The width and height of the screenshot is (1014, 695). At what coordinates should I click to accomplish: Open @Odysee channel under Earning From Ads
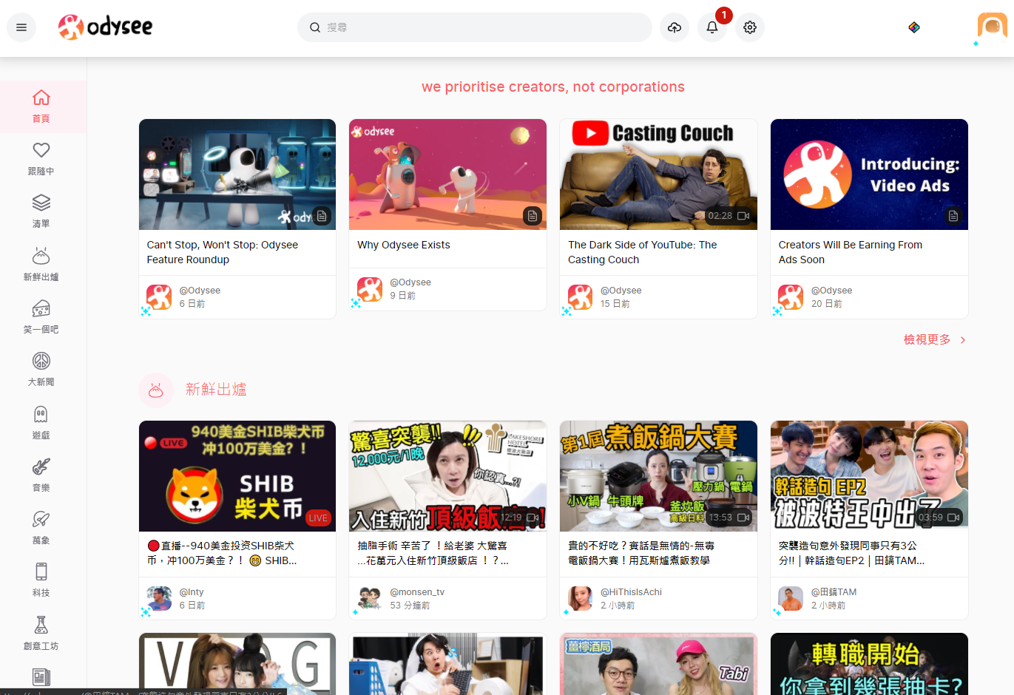(831, 291)
